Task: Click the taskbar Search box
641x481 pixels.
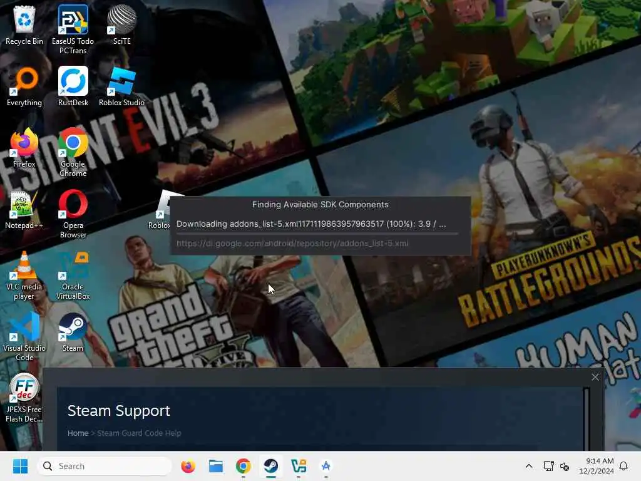Action: pos(105,466)
